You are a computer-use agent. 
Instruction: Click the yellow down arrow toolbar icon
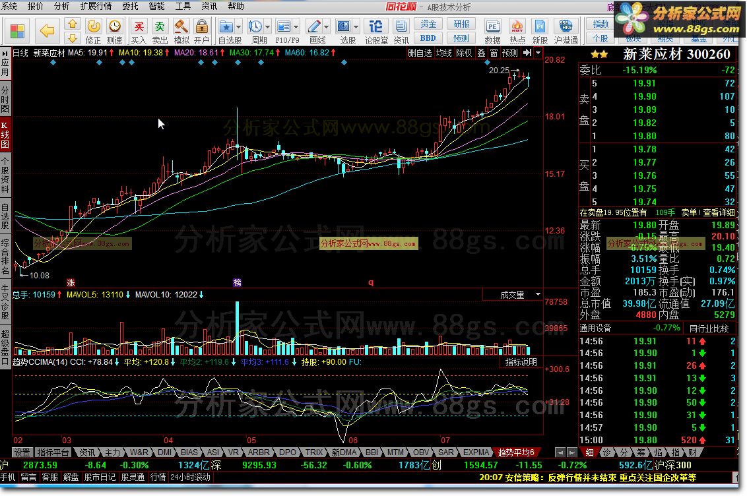coord(72,38)
